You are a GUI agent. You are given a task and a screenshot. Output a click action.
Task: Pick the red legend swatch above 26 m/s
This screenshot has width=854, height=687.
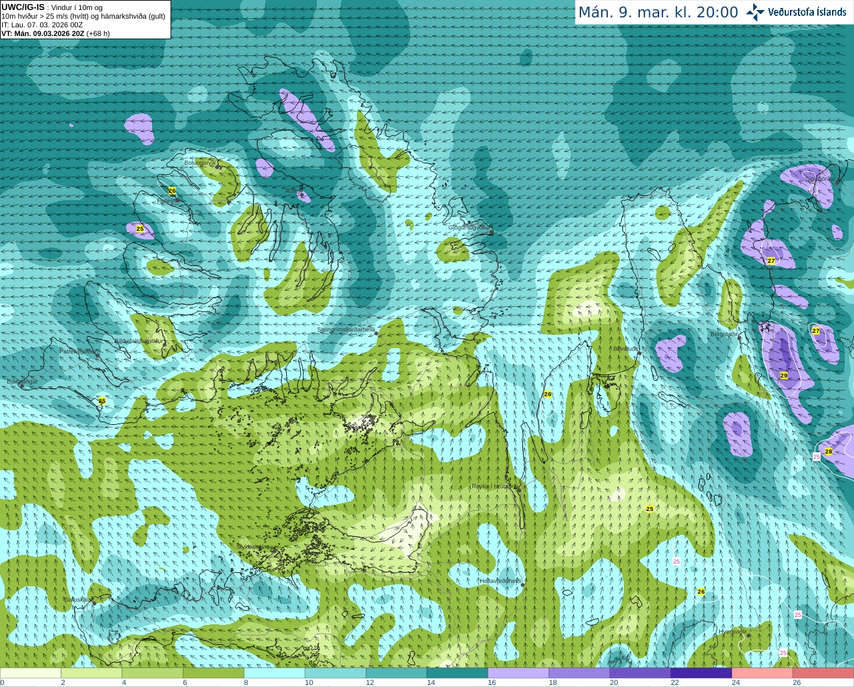coord(823,673)
